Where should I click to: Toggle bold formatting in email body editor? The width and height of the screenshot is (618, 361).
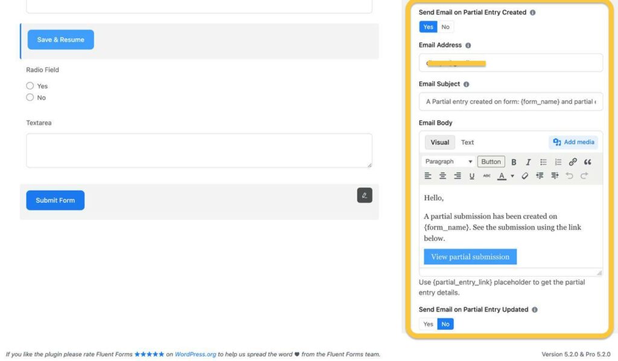(x=514, y=162)
